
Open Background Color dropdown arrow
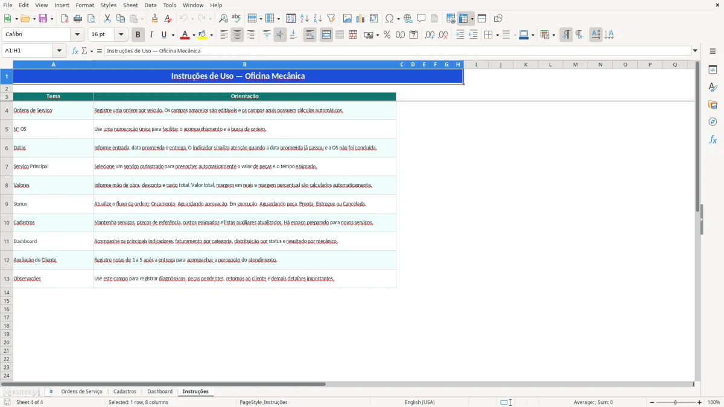point(211,35)
